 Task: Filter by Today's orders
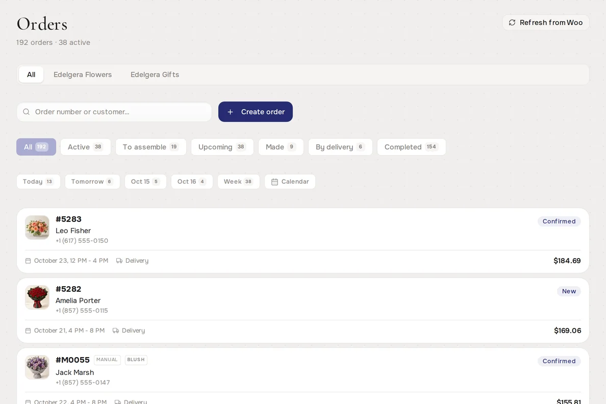[38, 182]
